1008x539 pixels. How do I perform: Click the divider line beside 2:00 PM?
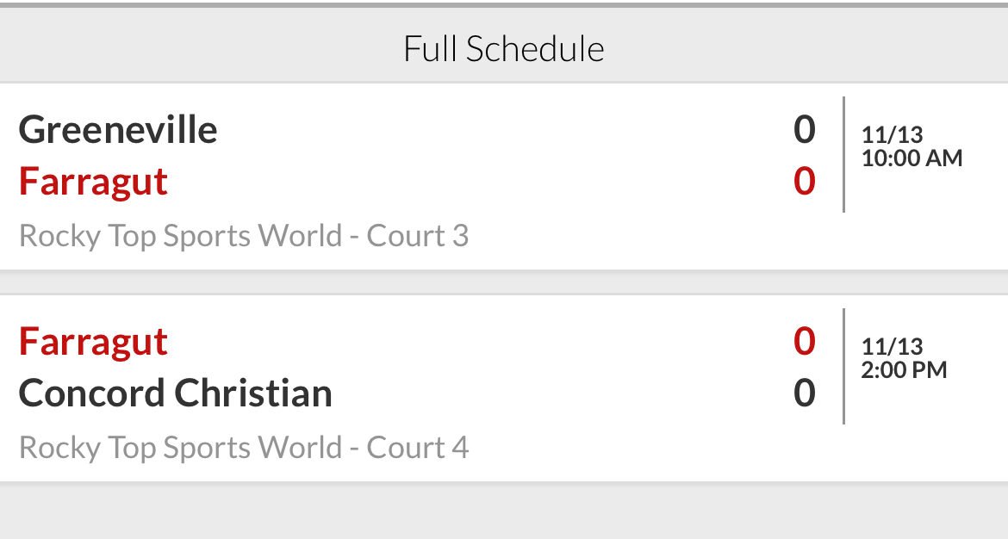click(x=843, y=367)
